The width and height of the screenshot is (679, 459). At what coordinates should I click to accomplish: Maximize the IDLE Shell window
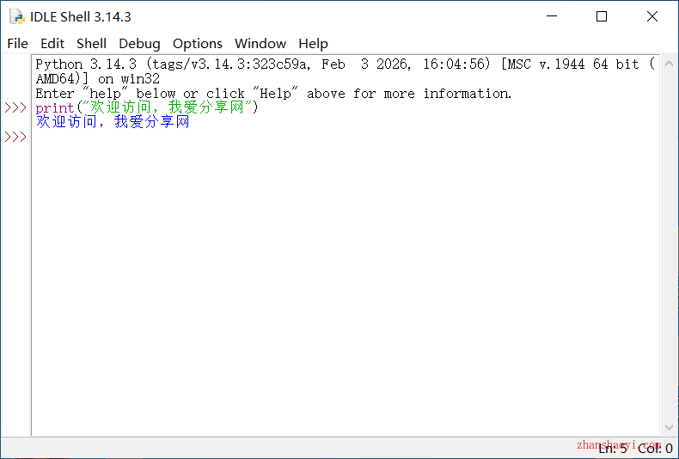[x=602, y=16]
